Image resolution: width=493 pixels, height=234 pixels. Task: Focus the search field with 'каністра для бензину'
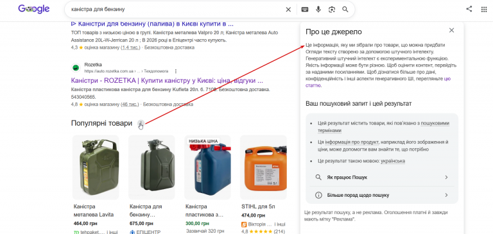tap(176, 10)
